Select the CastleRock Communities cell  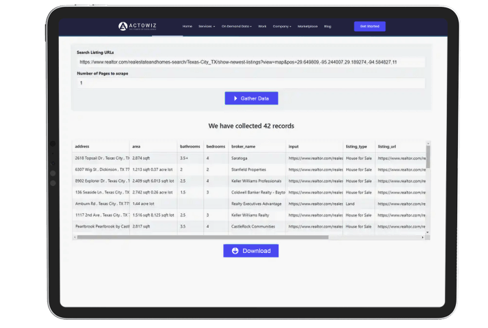click(257, 226)
